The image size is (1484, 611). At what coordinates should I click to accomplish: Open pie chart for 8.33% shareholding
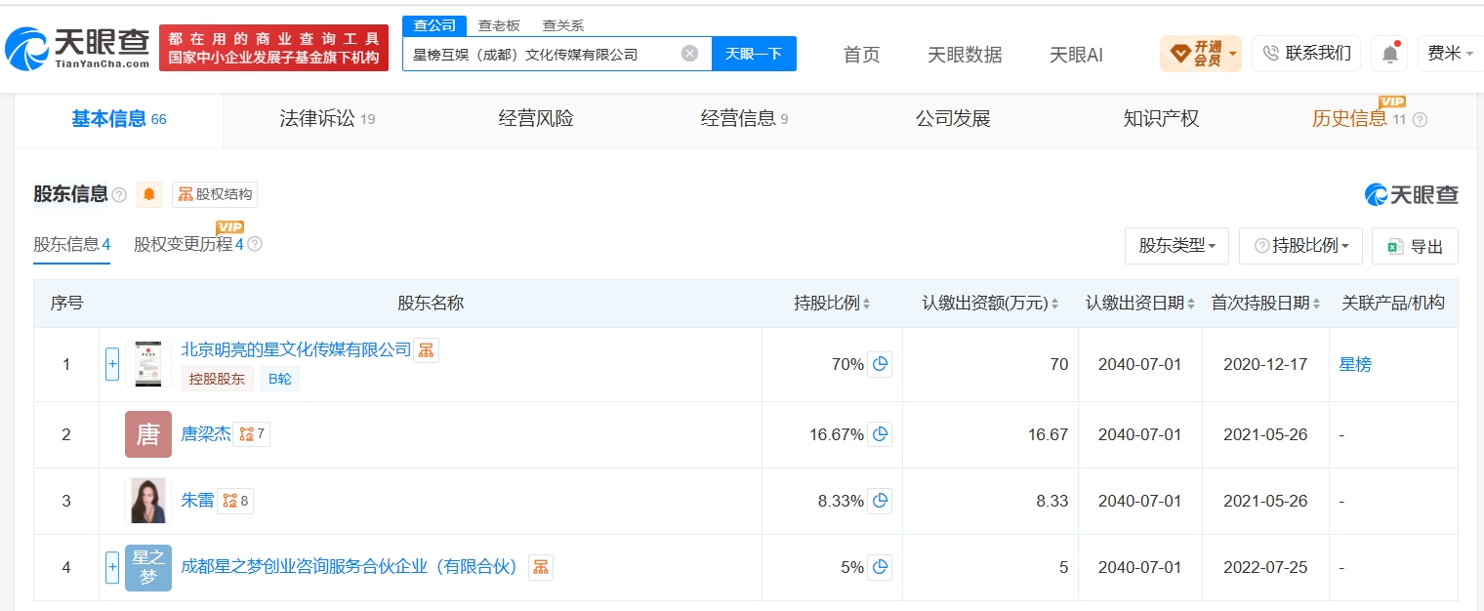click(880, 501)
